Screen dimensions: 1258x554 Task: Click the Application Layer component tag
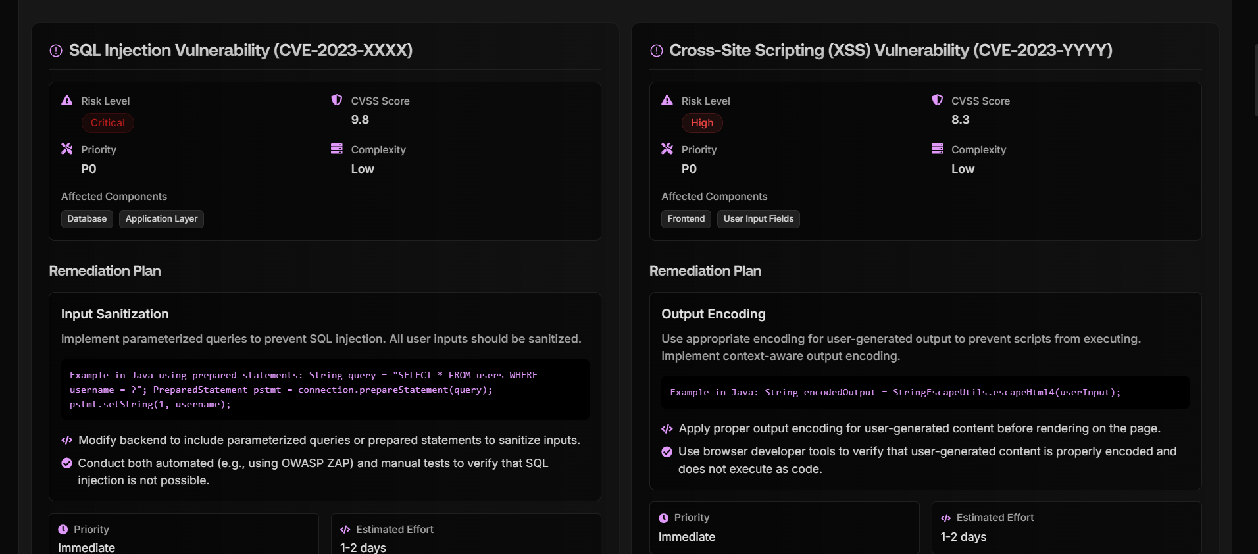[x=161, y=219]
